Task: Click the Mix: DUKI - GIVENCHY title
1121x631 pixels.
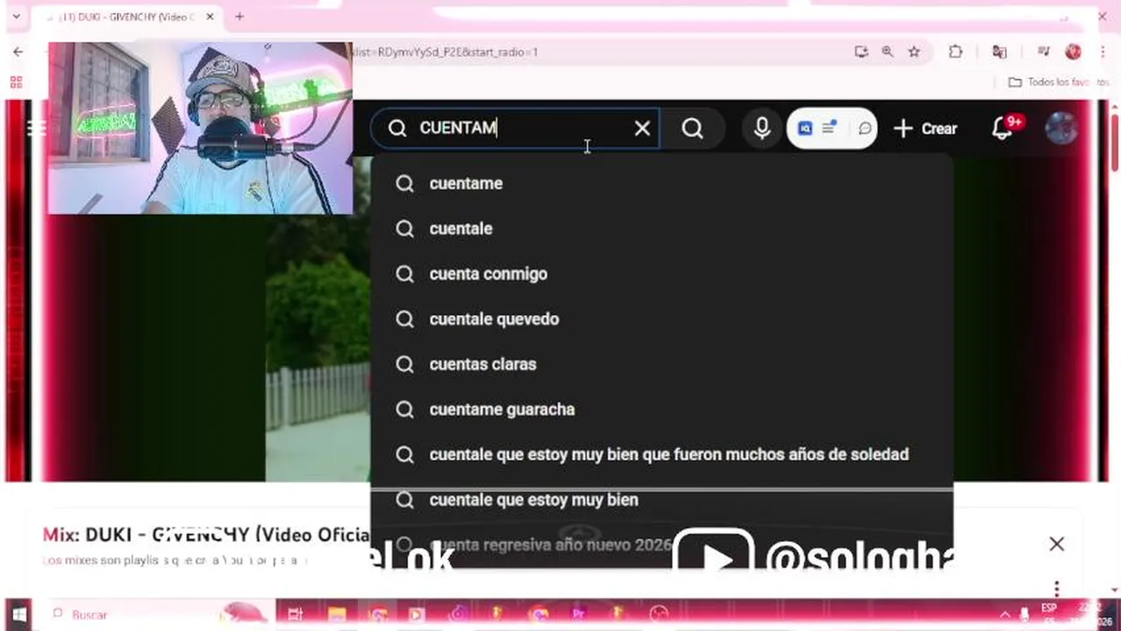Action: pos(207,535)
